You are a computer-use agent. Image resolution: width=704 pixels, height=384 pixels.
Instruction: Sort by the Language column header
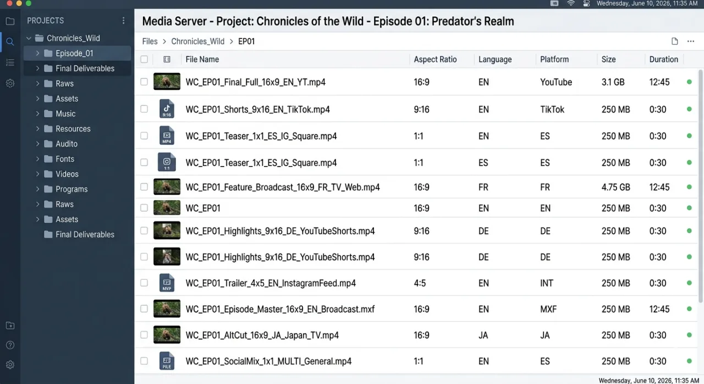495,59
